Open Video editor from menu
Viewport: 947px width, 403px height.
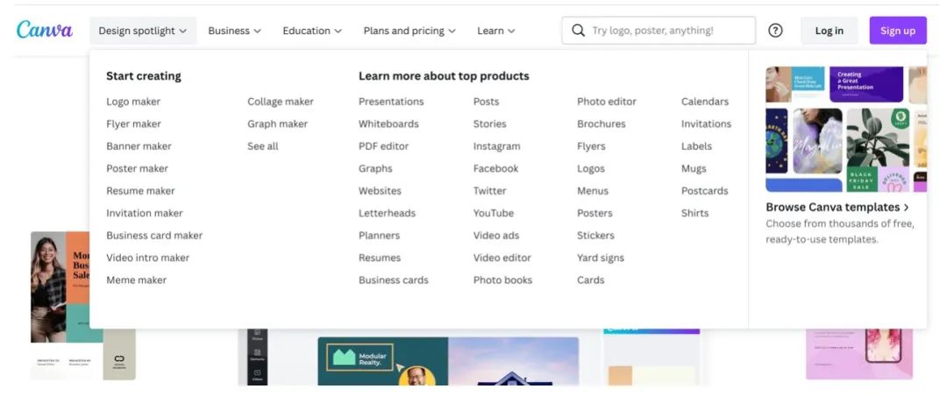pyautogui.click(x=502, y=258)
